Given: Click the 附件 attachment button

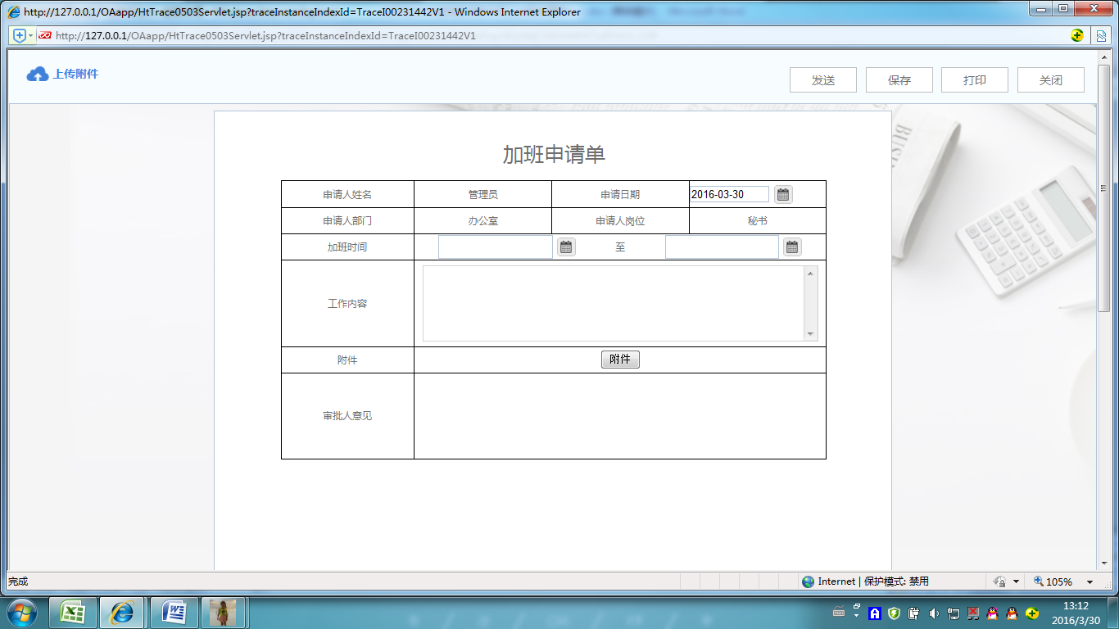Looking at the screenshot, I should pos(620,359).
